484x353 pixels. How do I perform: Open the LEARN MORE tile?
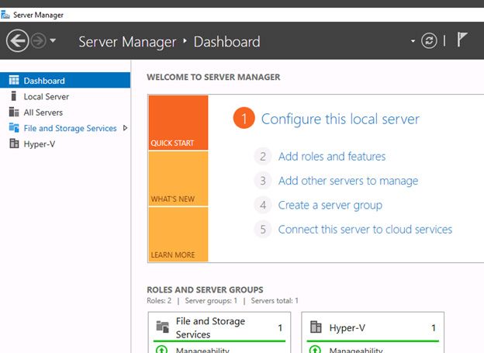click(x=178, y=234)
